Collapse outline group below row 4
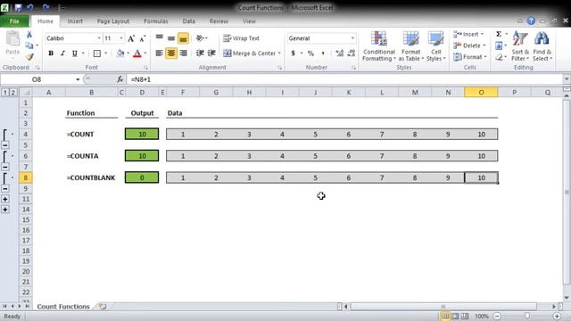 (x=5, y=145)
